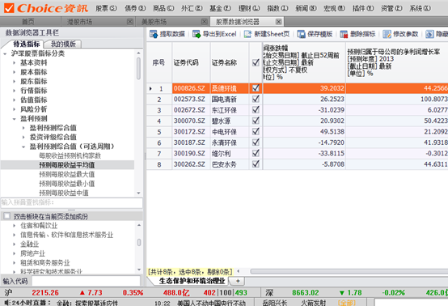The image size is (448, 306).
Task: Uncheck the 碧水源 row checkbox
Action: pyautogui.click(x=256, y=121)
